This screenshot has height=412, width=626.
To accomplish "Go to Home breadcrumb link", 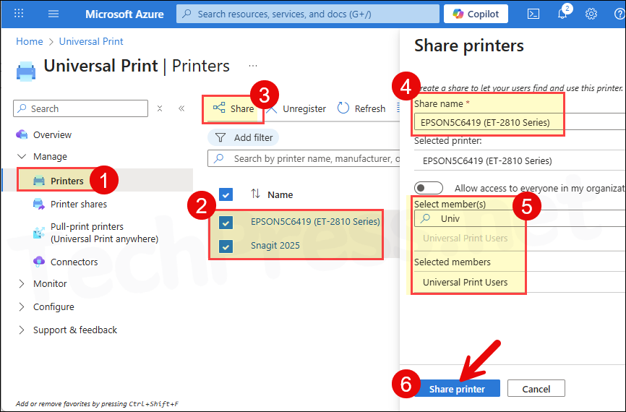I will pyautogui.click(x=30, y=41).
